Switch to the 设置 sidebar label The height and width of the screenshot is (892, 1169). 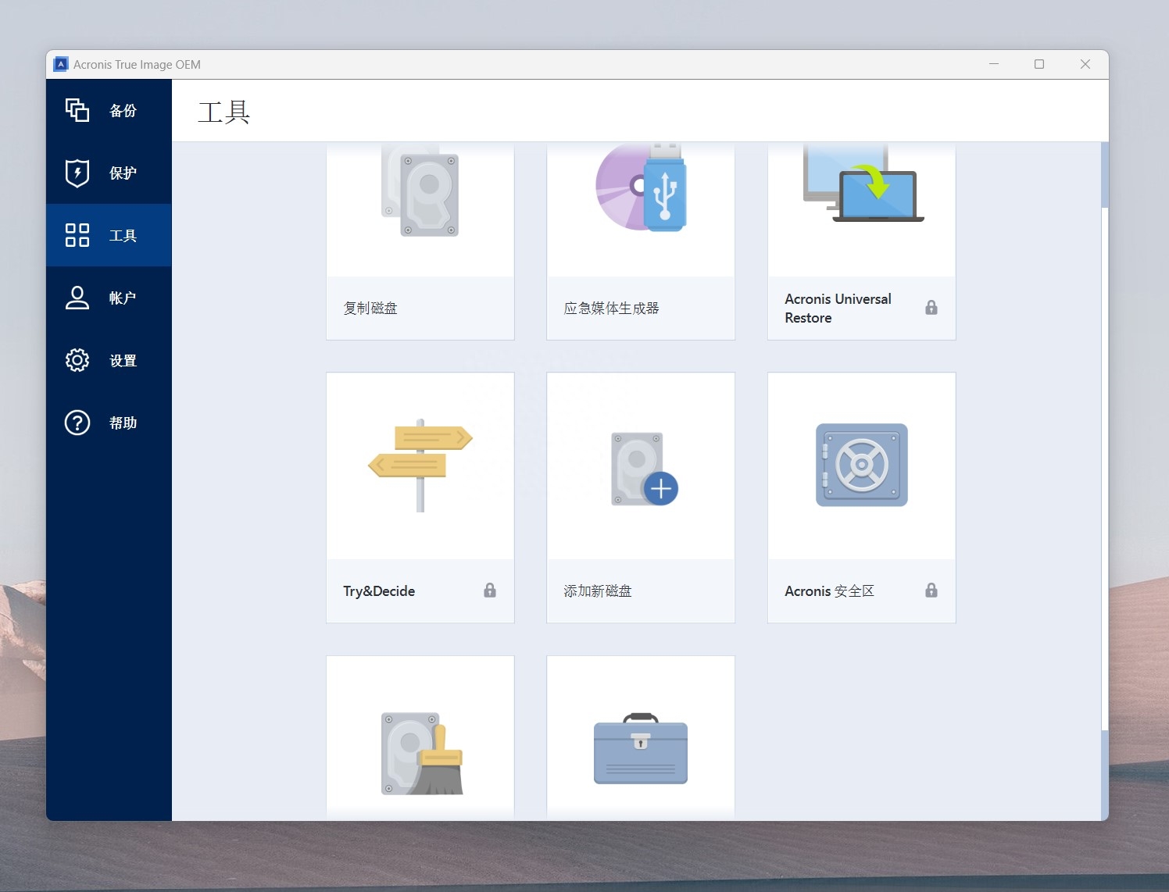tap(123, 361)
